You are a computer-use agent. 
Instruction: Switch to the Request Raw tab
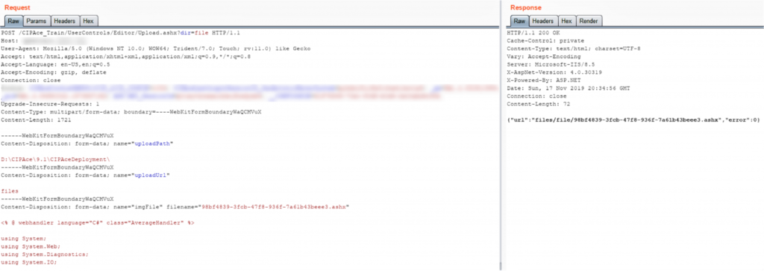coord(13,21)
